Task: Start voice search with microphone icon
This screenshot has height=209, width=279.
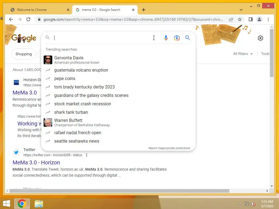Action: point(166,38)
